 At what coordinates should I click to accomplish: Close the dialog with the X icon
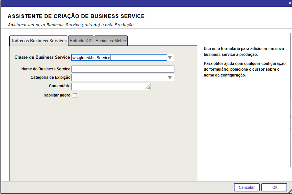[x=290, y=3]
